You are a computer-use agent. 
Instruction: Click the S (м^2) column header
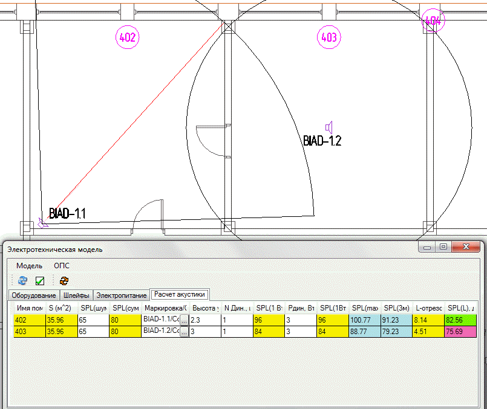pos(62,308)
